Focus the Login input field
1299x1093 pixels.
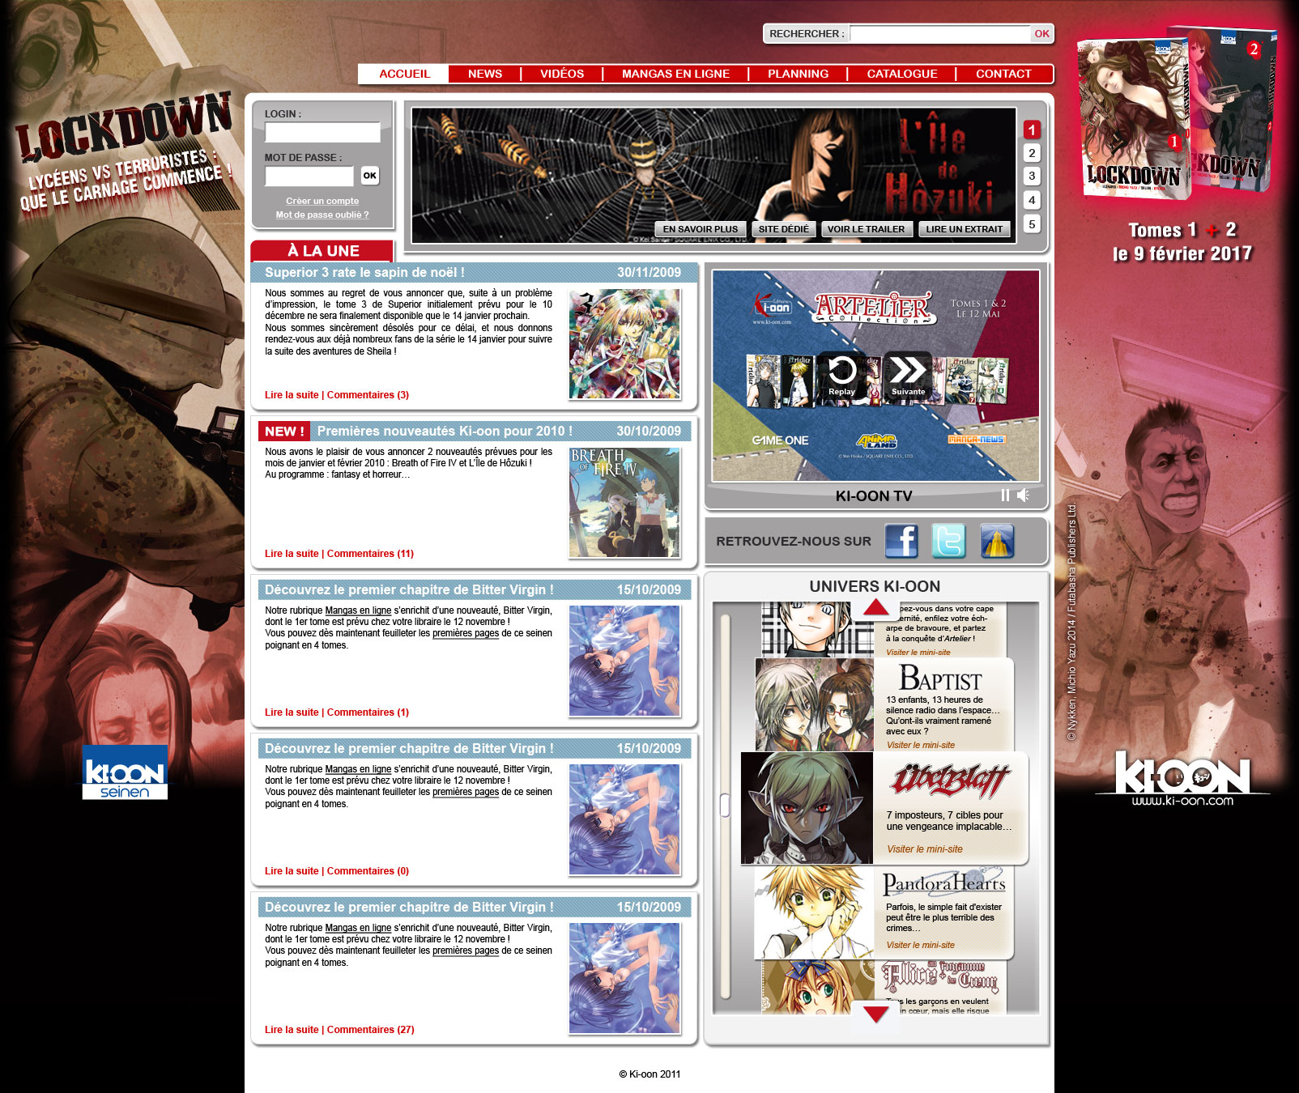tap(322, 132)
